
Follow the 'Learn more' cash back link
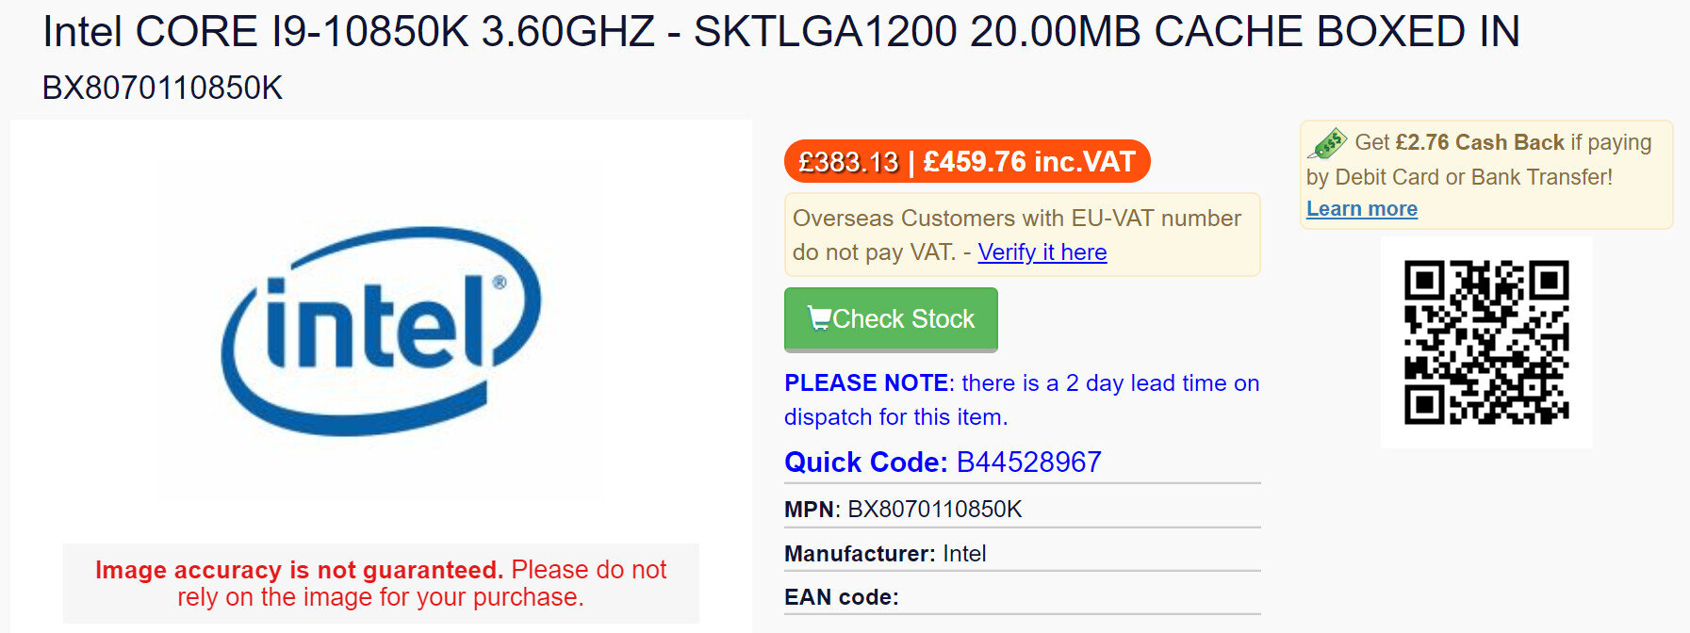tap(1361, 209)
